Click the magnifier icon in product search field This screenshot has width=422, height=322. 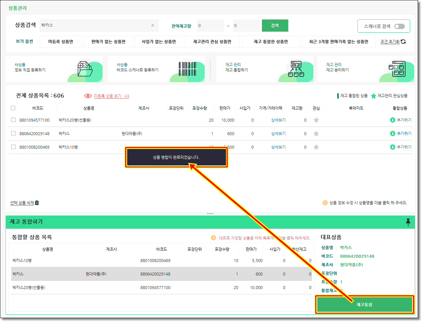click(x=153, y=25)
